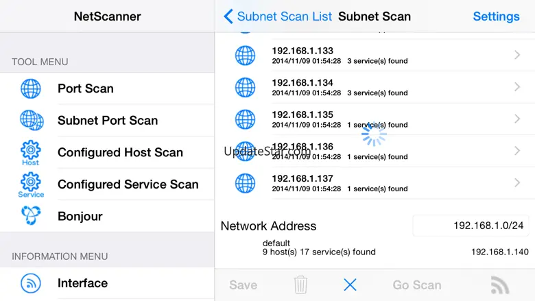Viewport: 535px width, 301px height.
Task: Open the Port Scan globe icon
Action: tap(31, 88)
